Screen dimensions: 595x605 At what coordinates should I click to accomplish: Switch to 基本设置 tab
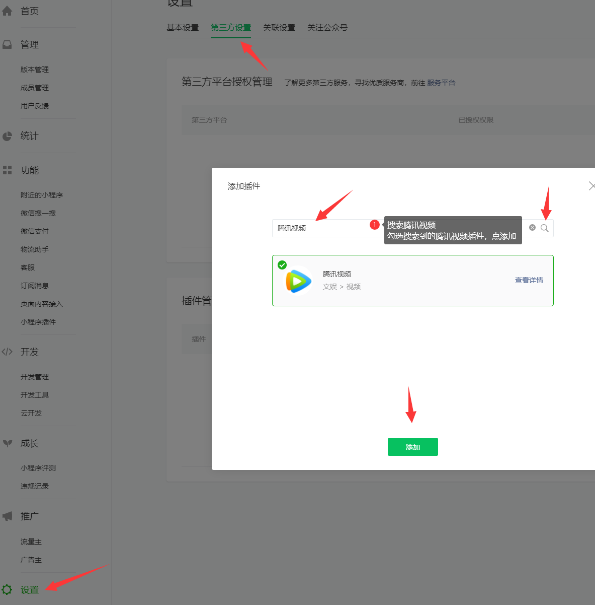[x=183, y=28]
